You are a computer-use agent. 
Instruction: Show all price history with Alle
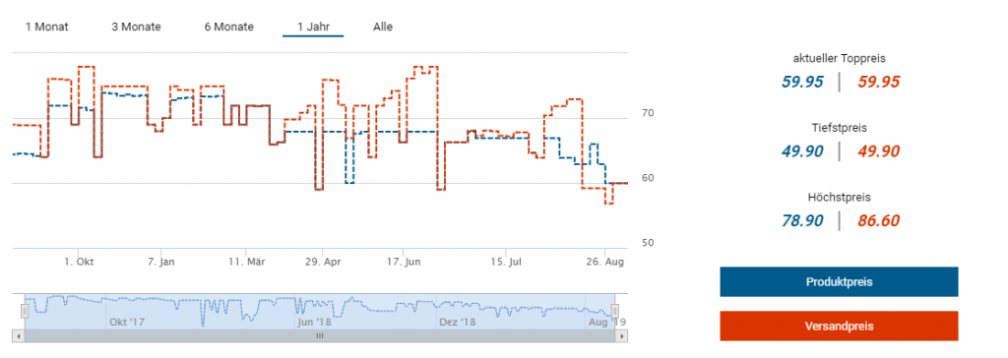(x=383, y=27)
